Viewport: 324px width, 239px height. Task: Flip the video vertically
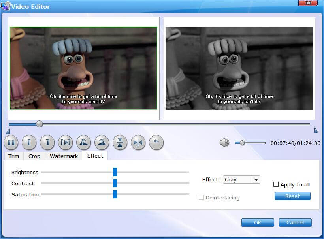[120, 142]
